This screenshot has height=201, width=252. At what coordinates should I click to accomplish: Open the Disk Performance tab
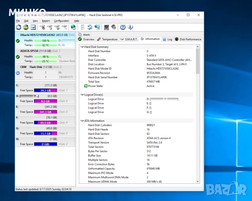click(188, 39)
